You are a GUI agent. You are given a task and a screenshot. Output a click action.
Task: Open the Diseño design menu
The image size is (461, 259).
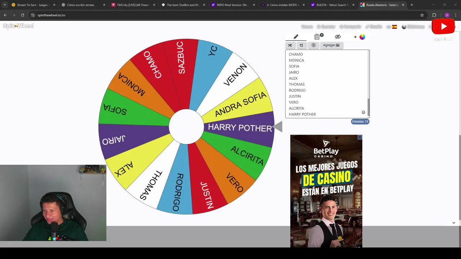coord(373,27)
